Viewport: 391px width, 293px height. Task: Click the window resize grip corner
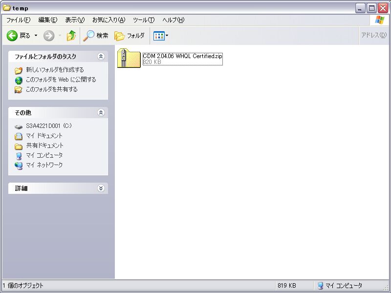click(x=386, y=288)
